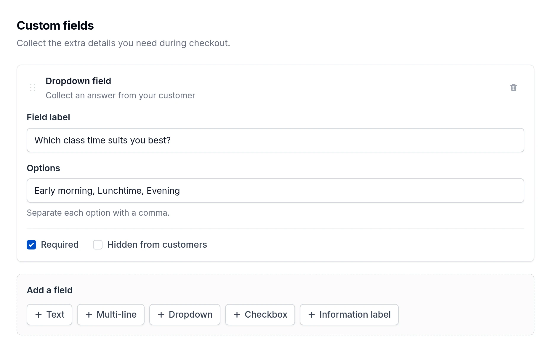Add a Dropdown field
This screenshot has height=352, width=551.
pos(185,315)
